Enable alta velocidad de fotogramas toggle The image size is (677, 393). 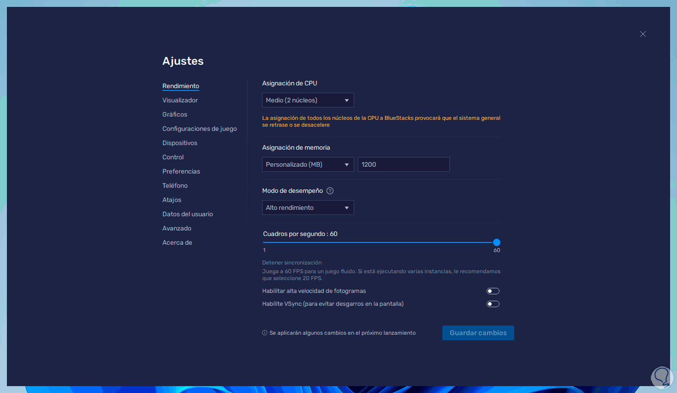(x=493, y=291)
